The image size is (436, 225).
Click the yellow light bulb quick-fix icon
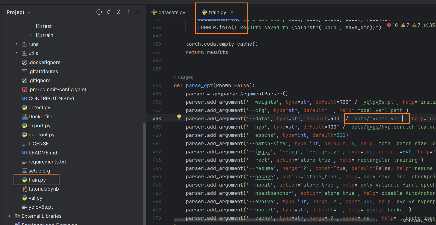[x=179, y=117]
